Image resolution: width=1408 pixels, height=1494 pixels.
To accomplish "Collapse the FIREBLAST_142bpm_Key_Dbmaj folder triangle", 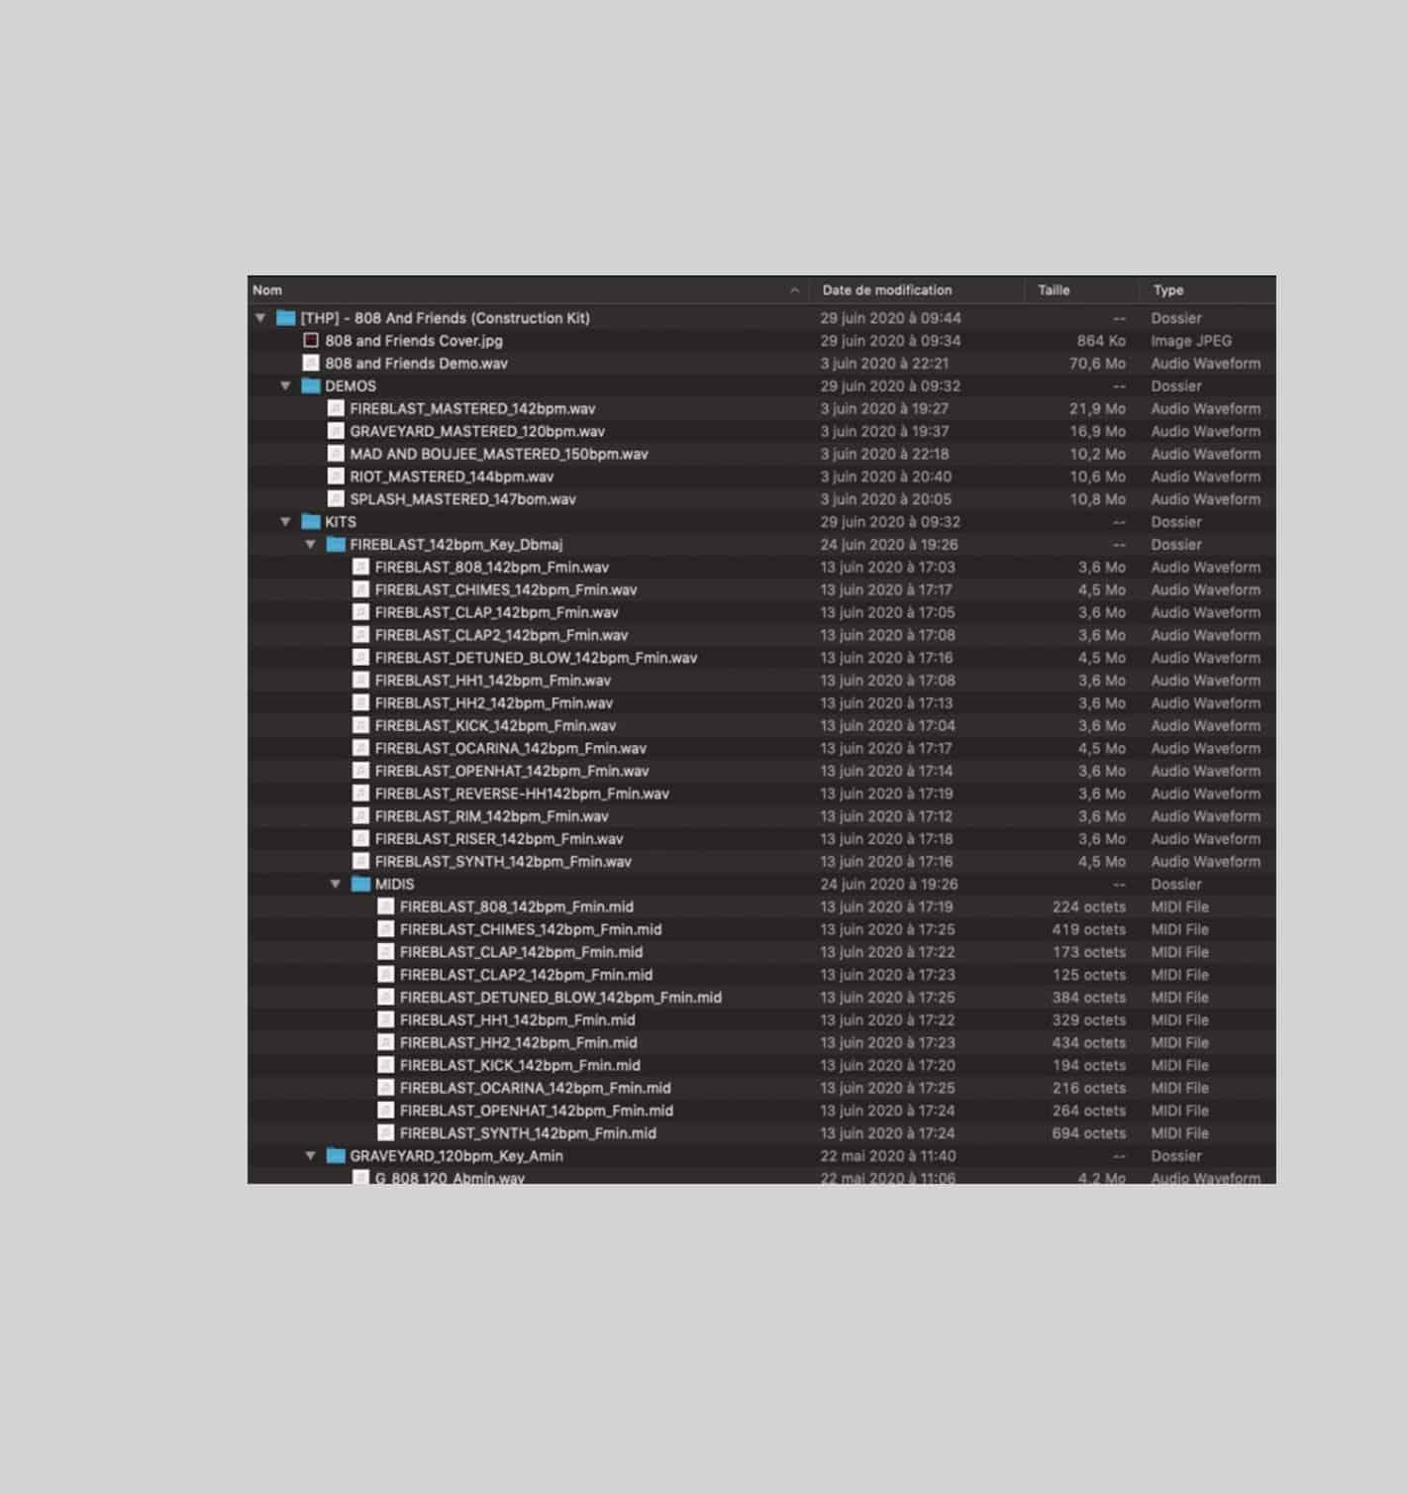I will [311, 545].
